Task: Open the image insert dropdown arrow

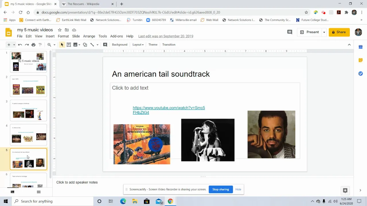Action: 79,45
